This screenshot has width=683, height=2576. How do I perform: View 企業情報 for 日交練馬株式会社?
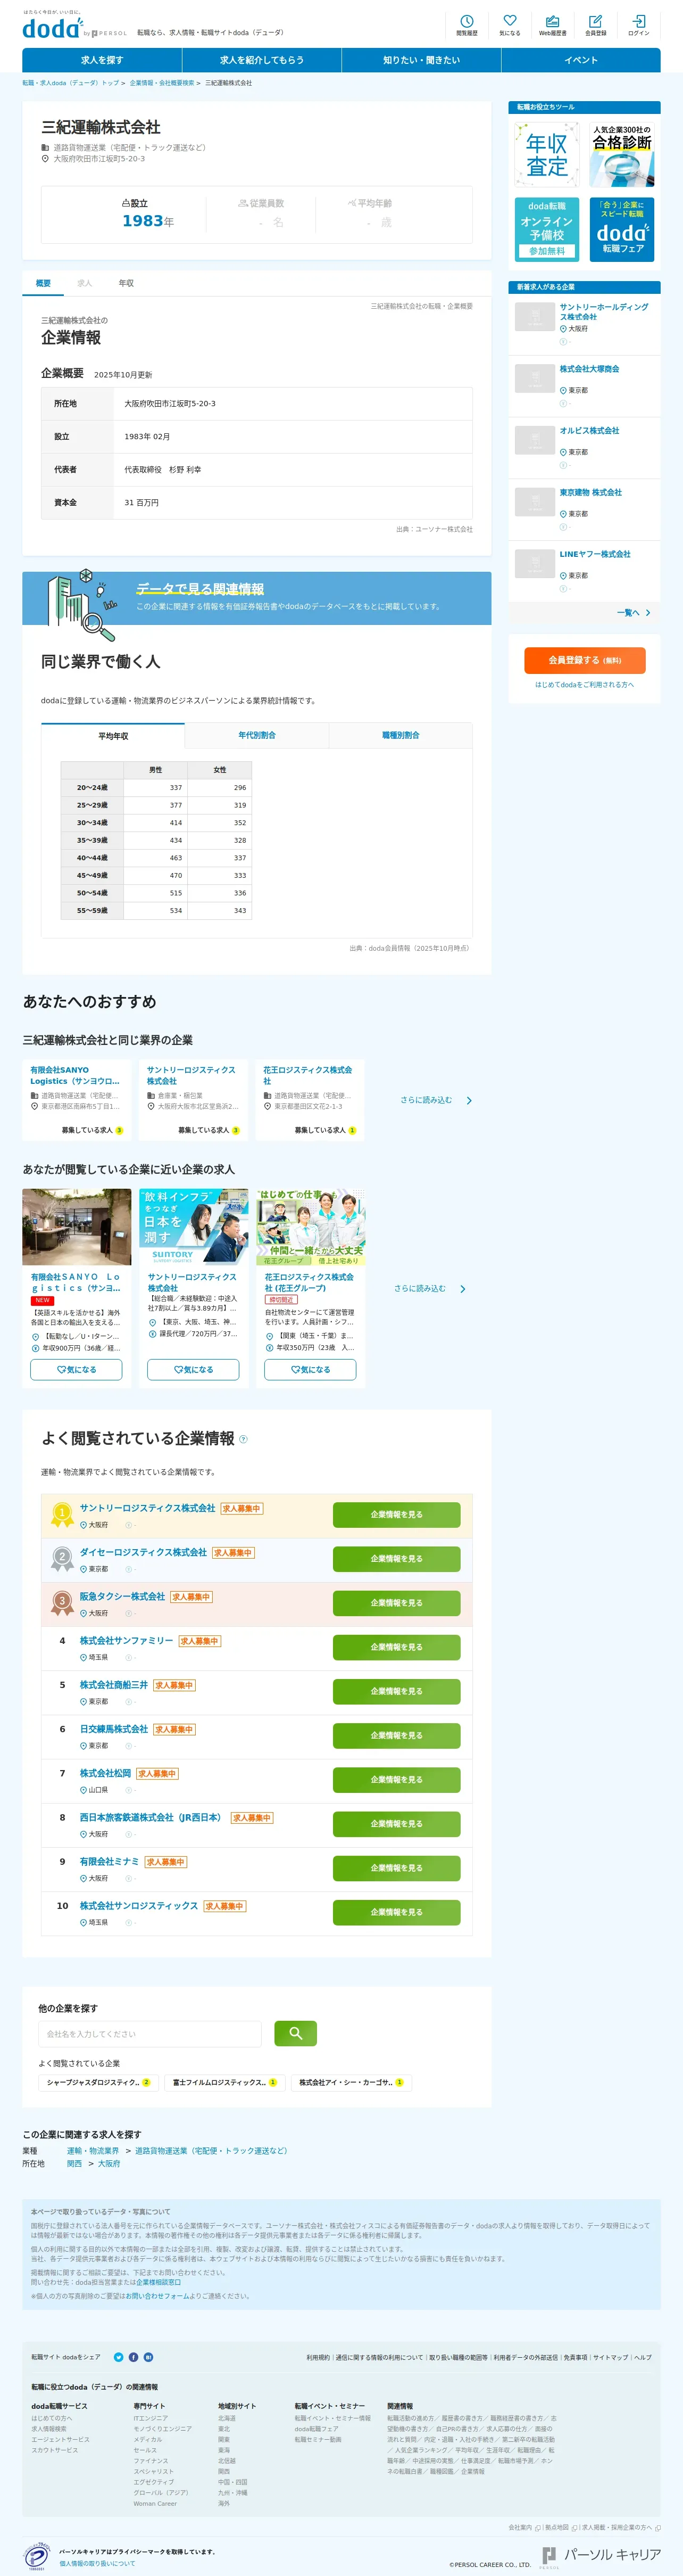tap(396, 1736)
